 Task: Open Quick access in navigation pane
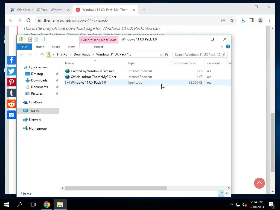tap(38, 67)
